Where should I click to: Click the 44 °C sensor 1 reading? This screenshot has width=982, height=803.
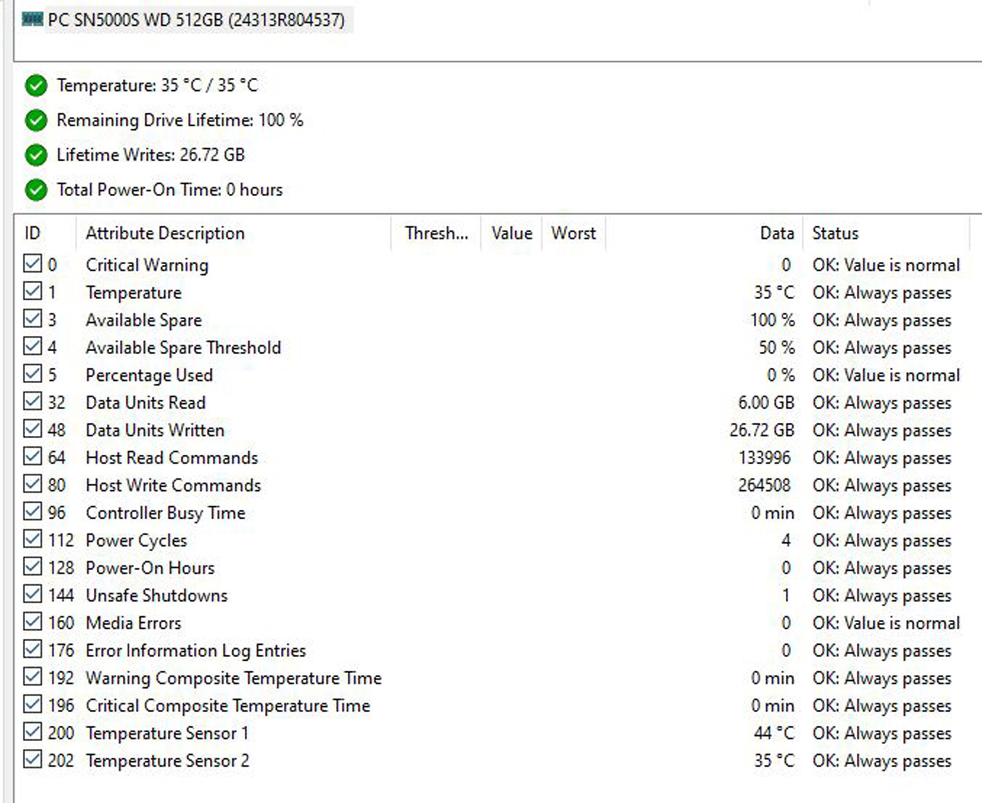pyautogui.click(x=774, y=733)
